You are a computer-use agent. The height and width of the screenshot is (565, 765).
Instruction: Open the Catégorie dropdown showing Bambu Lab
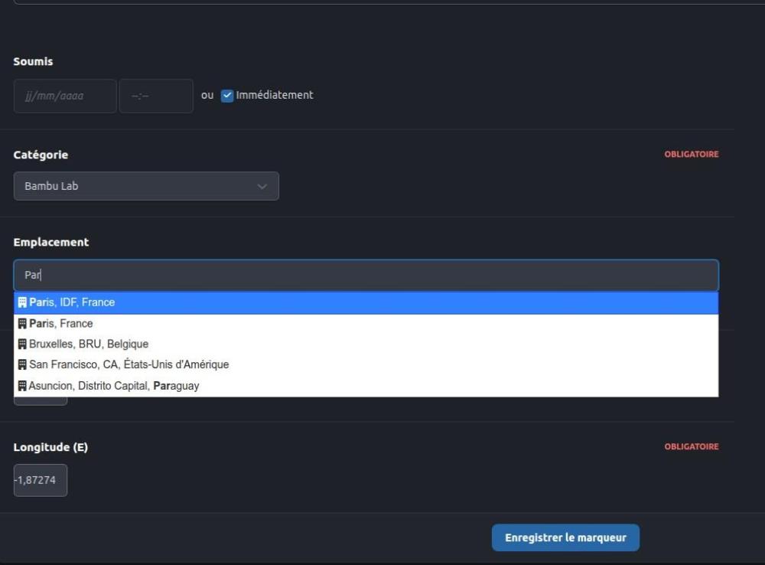point(146,186)
